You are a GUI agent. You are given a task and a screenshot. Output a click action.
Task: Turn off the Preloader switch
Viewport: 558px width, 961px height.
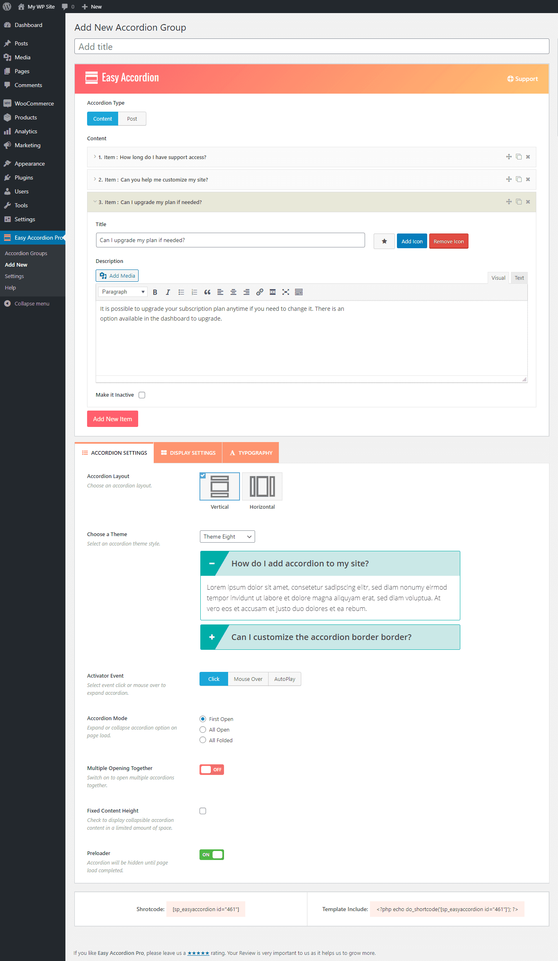(x=212, y=855)
